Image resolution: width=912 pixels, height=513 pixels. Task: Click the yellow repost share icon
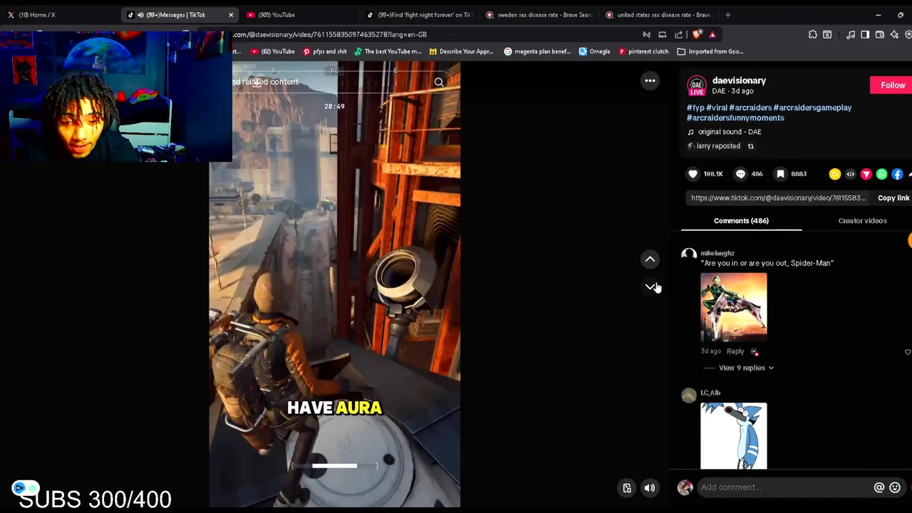tap(835, 174)
